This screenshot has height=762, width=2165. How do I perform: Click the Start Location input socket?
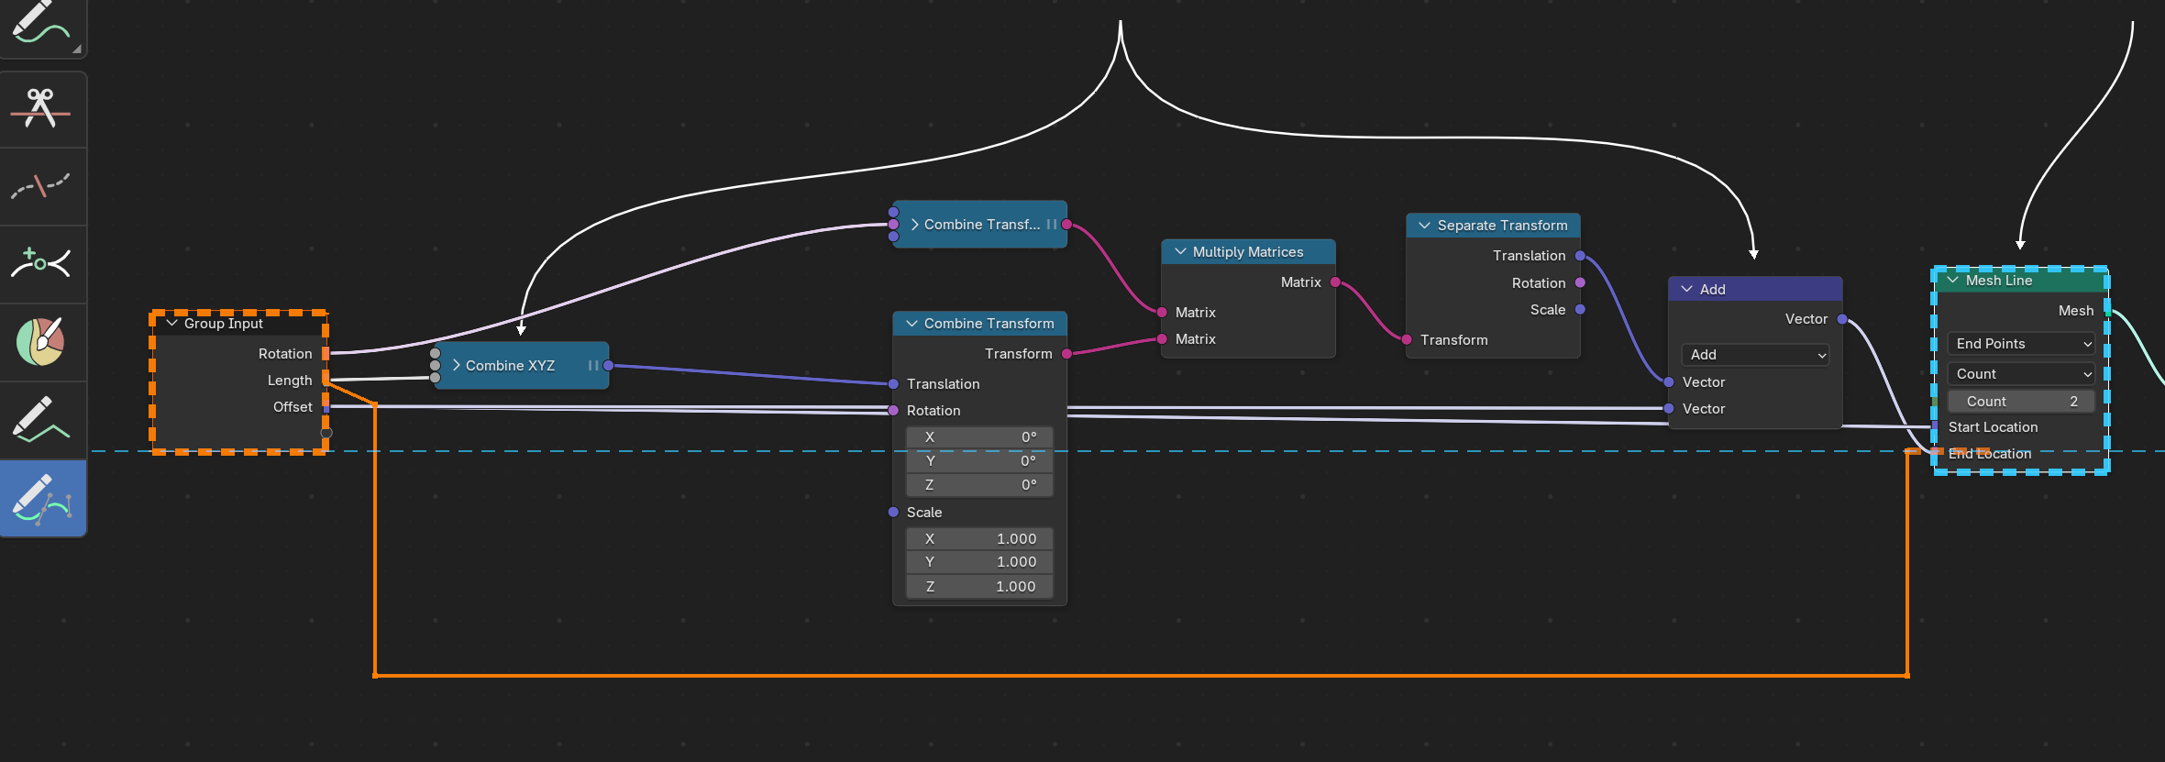pyautogui.click(x=1935, y=426)
